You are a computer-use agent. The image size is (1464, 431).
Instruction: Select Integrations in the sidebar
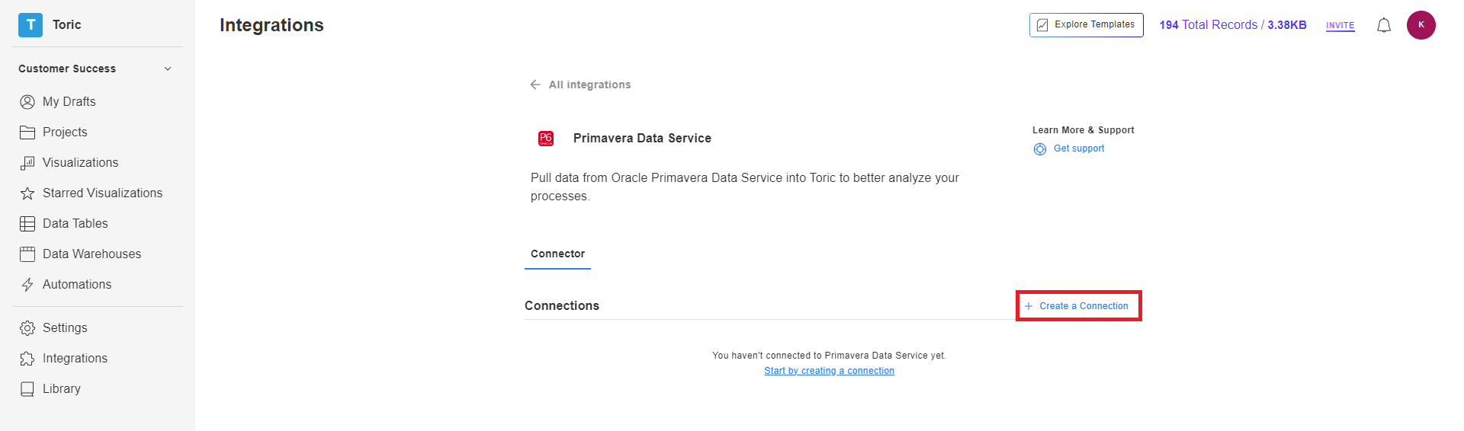pos(75,358)
